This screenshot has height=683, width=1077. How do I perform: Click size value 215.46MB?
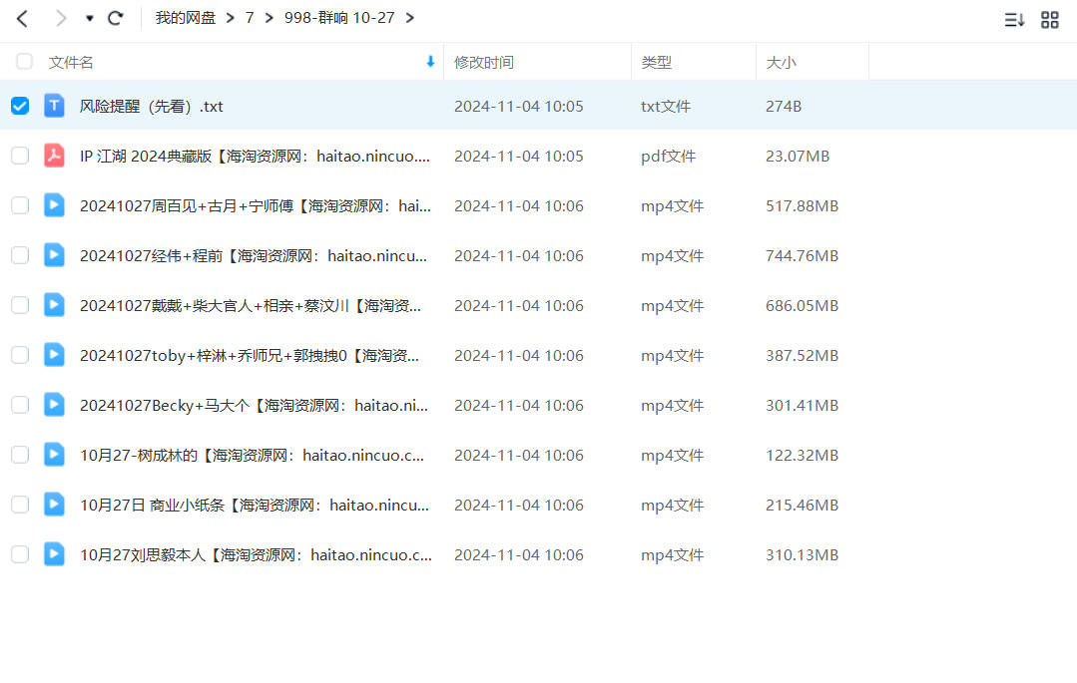[803, 506]
